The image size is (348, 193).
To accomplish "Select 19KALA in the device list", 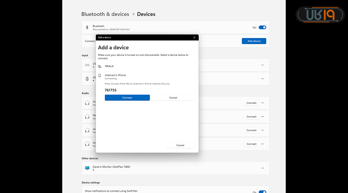I will (x=109, y=66).
